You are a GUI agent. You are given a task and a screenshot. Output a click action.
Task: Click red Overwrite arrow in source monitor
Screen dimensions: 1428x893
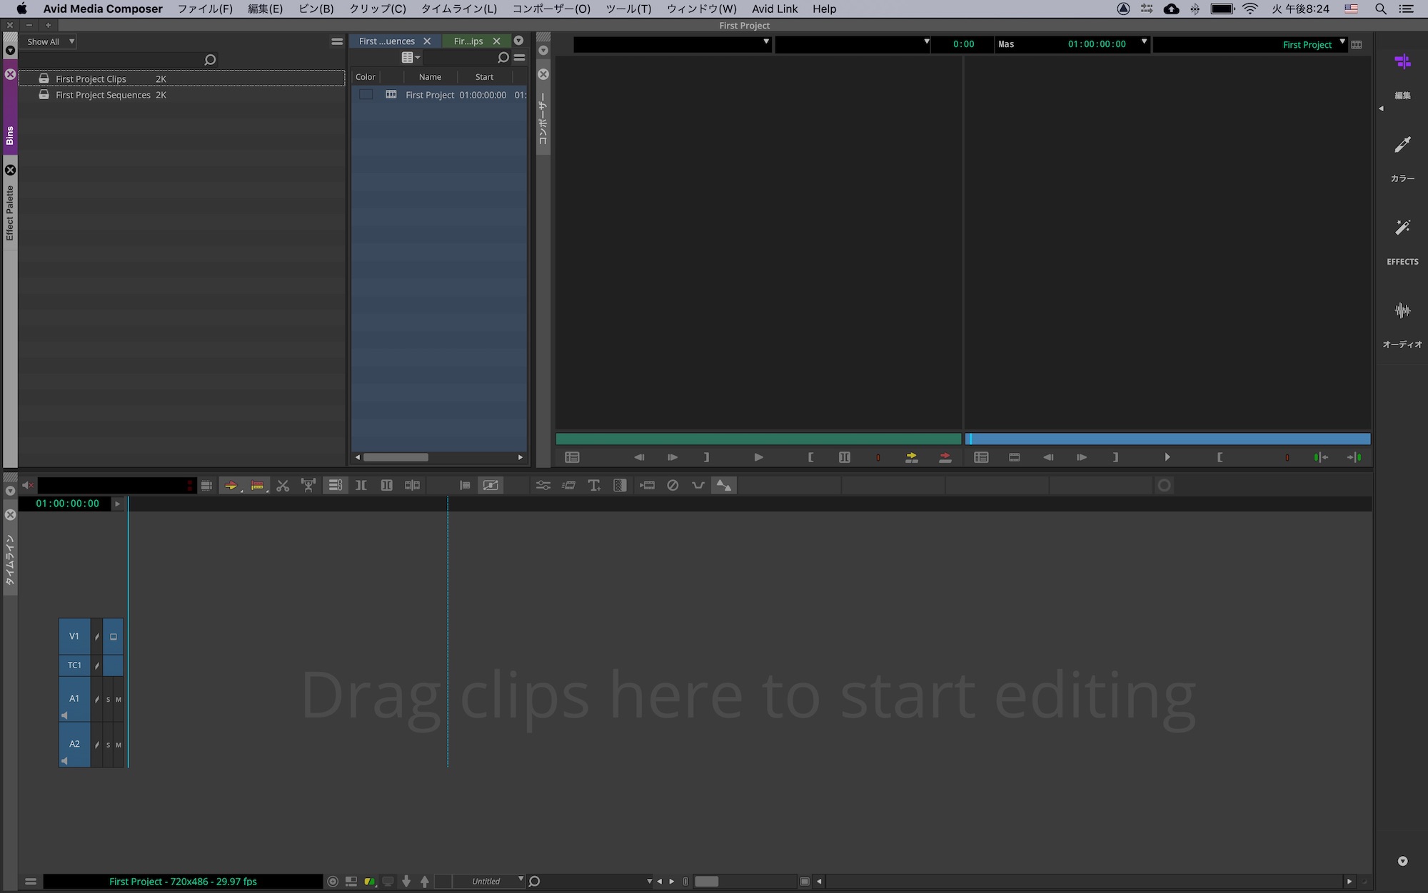(x=945, y=458)
